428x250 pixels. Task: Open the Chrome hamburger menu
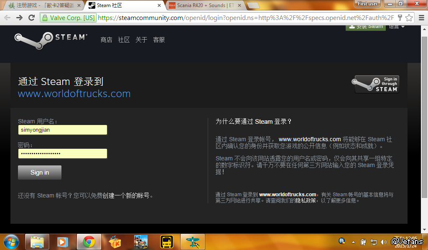pos(421,18)
